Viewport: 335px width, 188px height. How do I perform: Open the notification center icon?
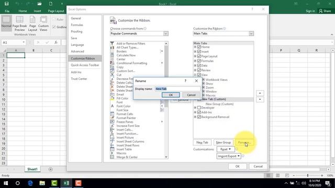(x=328, y=183)
